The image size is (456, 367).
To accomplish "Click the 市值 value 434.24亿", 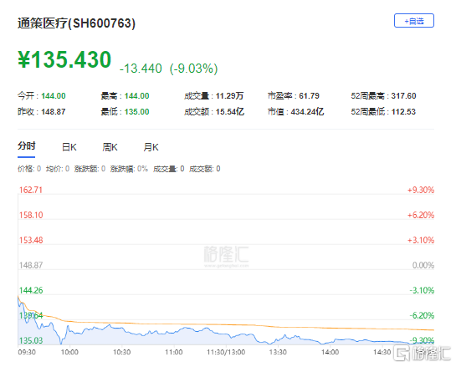I will [x=307, y=112].
